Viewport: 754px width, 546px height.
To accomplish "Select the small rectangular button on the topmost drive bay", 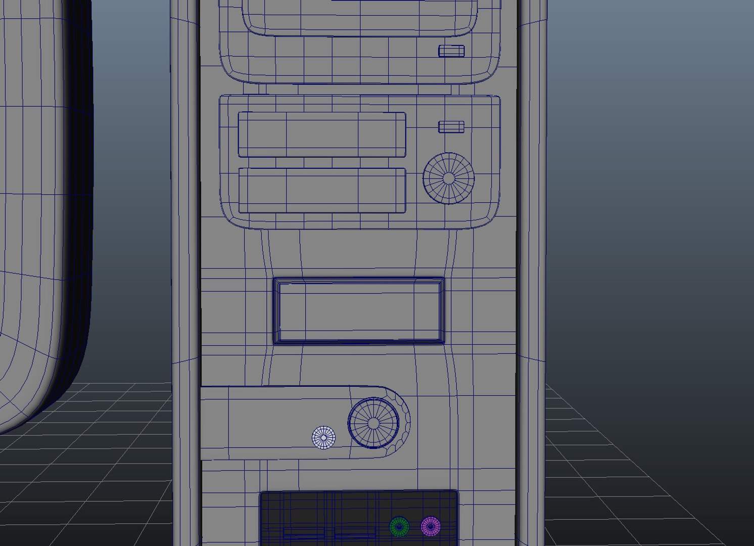I will tap(451, 51).
